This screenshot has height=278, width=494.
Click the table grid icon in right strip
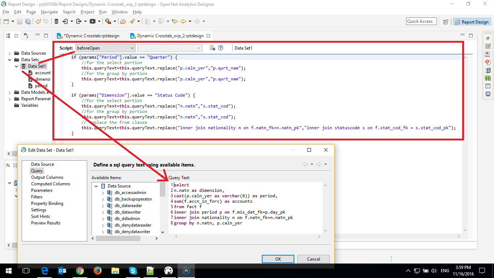coord(488,86)
